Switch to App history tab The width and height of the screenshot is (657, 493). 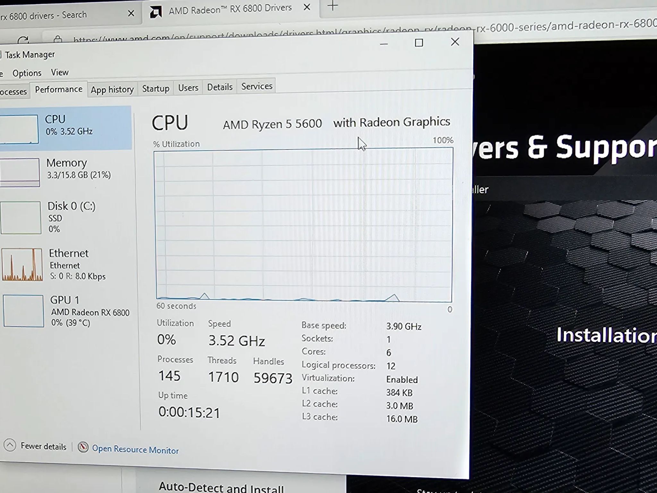[112, 90]
